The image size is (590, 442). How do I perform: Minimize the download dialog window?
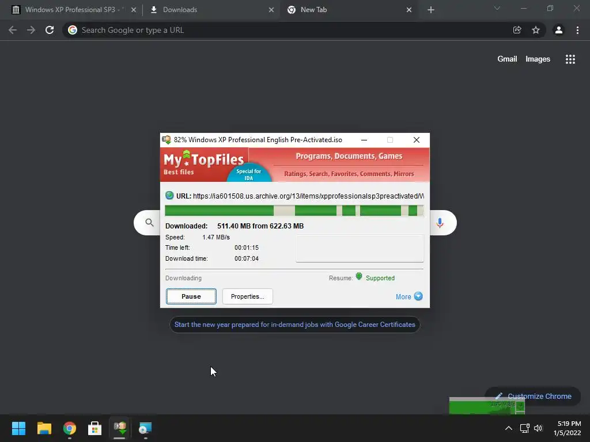click(364, 140)
